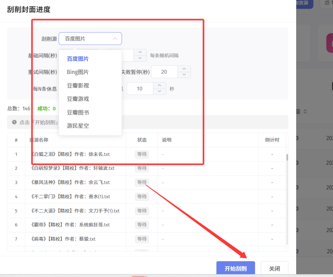Viewport: 333px width, 277px height.
Task: Start scraping with the 开始刮削 button
Action: pos(235,268)
